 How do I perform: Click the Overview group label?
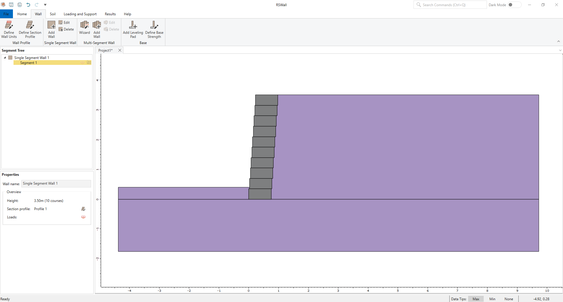coord(14,192)
